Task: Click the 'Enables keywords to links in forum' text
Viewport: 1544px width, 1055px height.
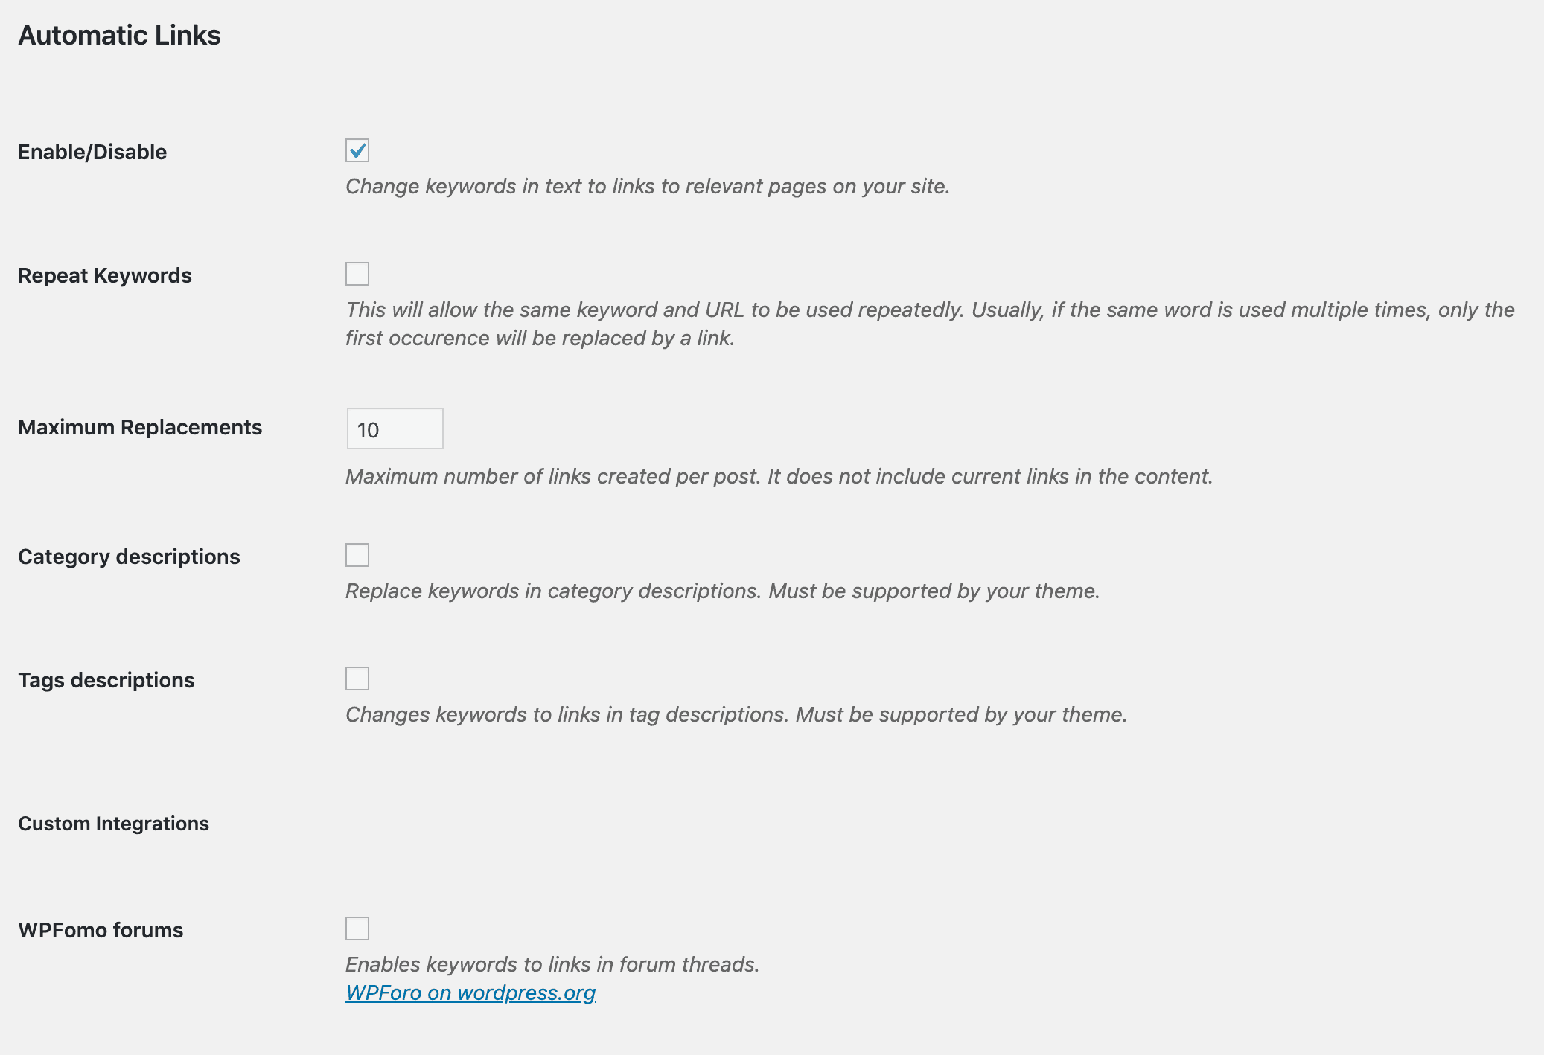Action: click(x=552, y=964)
